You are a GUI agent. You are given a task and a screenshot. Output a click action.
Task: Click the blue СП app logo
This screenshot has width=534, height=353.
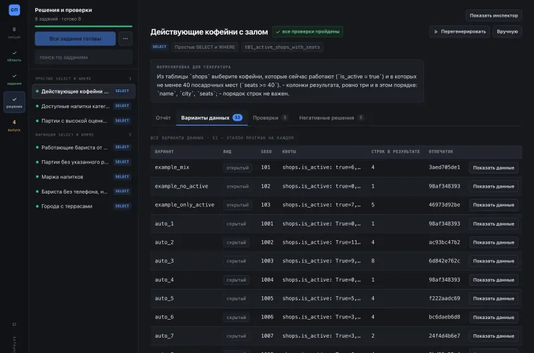tap(14, 9)
